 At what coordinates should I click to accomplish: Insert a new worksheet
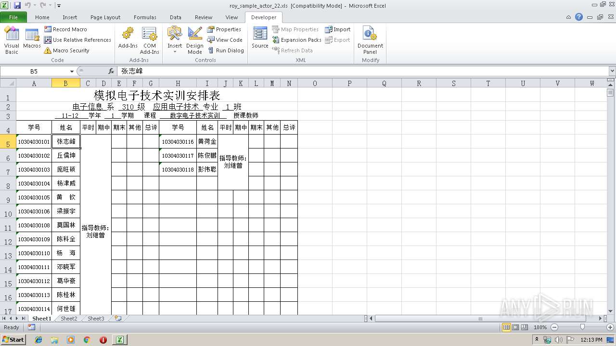[x=117, y=319]
